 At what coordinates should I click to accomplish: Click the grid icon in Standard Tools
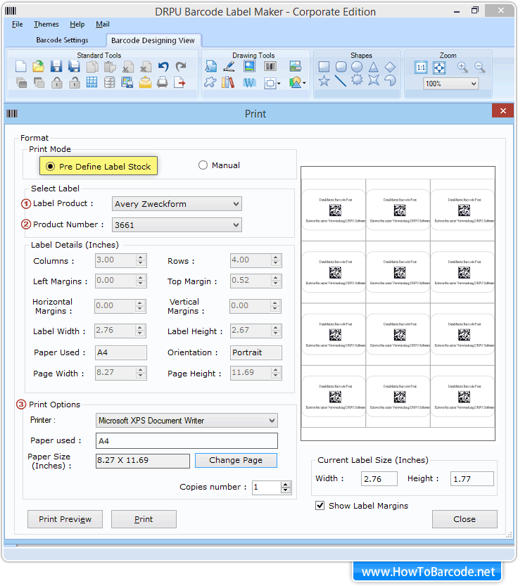point(91,82)
